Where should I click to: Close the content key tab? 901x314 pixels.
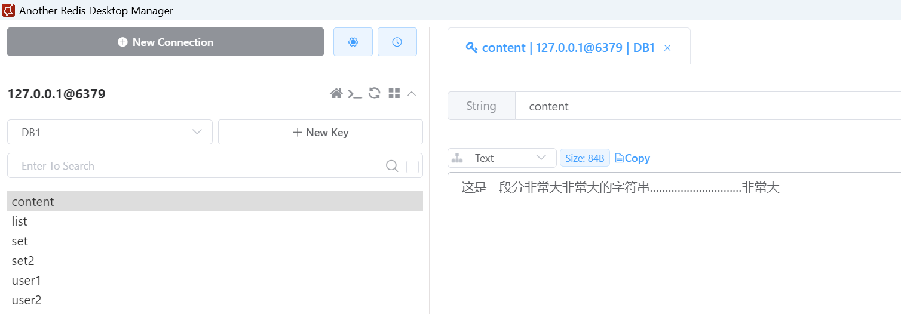667,48
